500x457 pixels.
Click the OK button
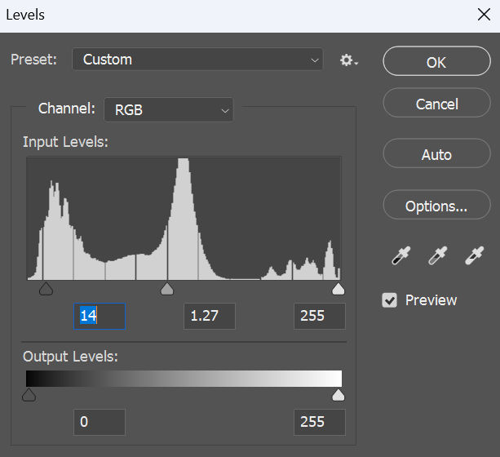(436, 61)
